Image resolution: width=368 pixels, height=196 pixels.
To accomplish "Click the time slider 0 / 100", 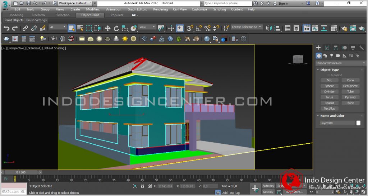I will tap(21, 172).
